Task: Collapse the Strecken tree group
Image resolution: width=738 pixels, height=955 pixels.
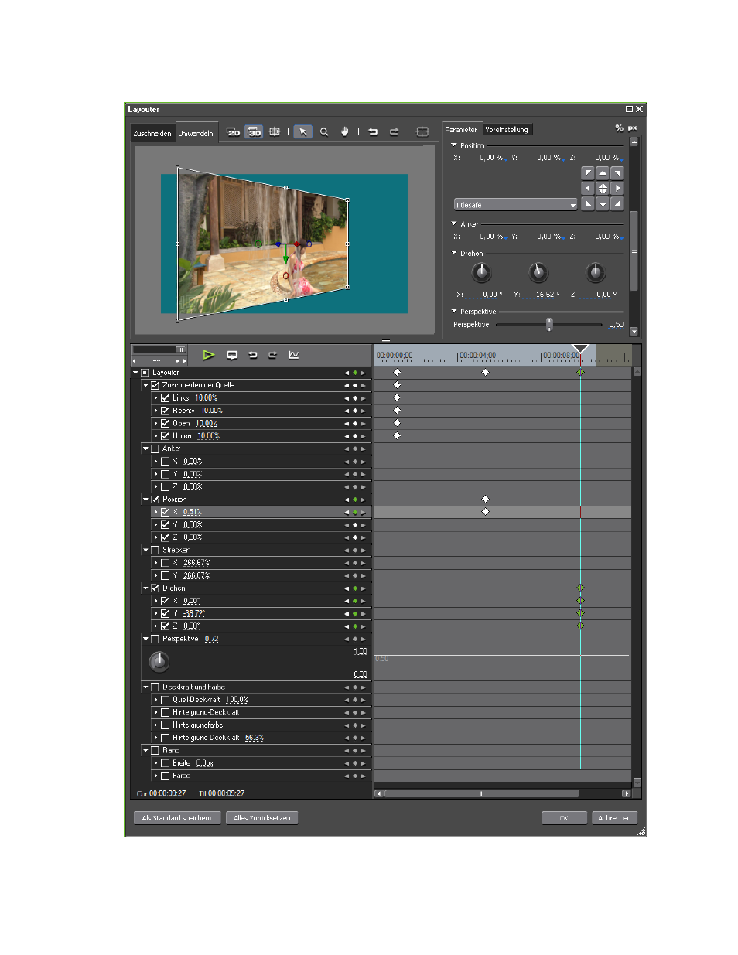Action: point(145,551)
